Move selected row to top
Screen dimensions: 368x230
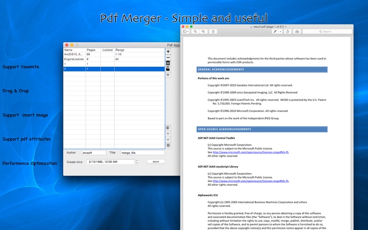(x=168, y=128)
